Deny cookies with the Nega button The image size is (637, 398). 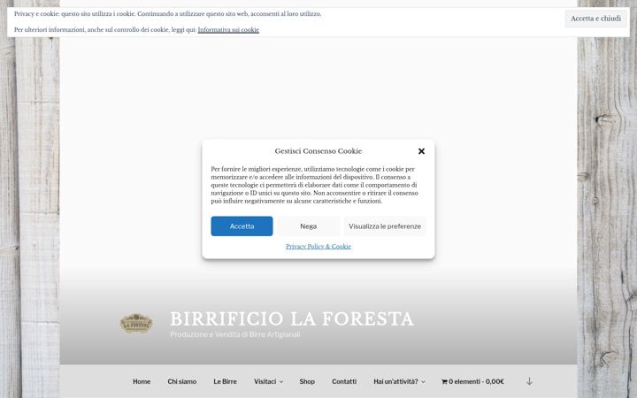pos(309,226)
